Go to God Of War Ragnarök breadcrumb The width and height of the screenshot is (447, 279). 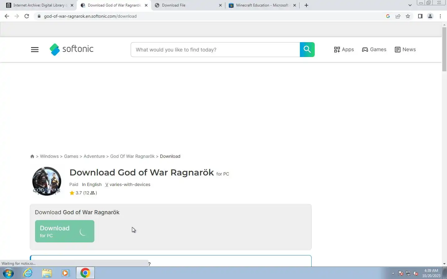[x=132, y=156]
